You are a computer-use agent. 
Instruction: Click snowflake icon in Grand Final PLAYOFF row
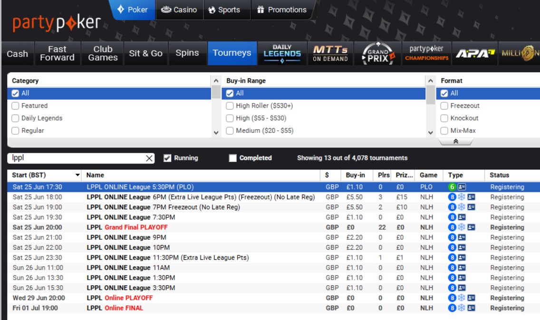click(462, 227)
